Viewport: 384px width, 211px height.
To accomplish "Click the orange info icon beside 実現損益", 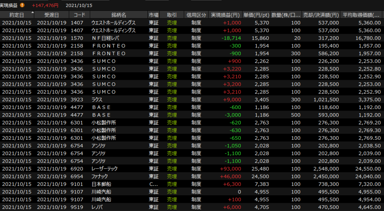I will [x=22, y=5].
